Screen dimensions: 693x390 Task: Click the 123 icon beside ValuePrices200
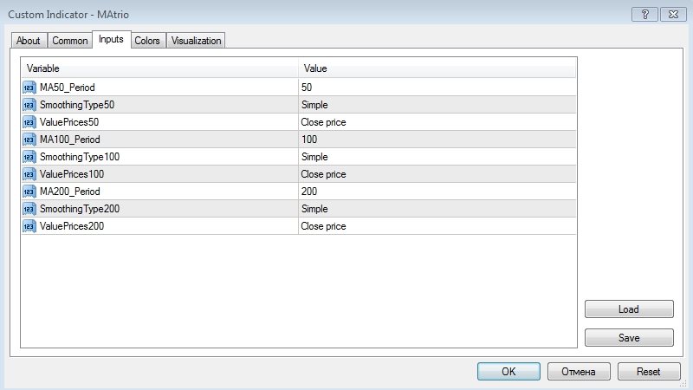[29, 226]
